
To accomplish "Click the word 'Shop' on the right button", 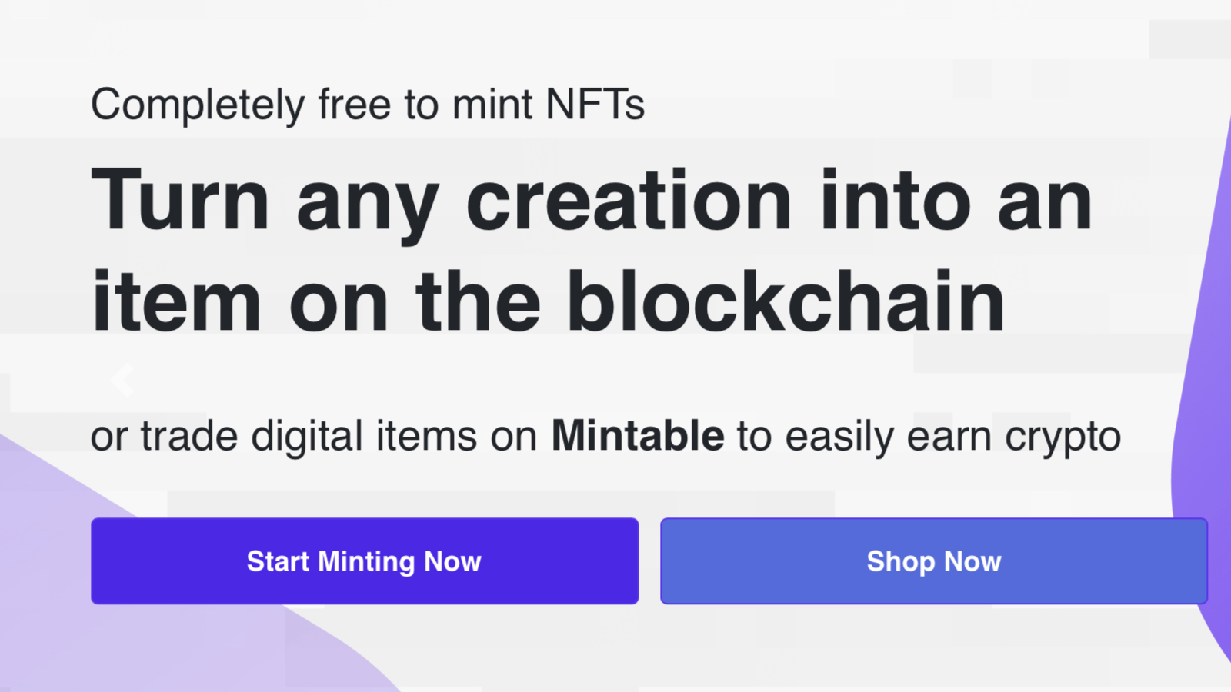I will [x=901, y=562].
